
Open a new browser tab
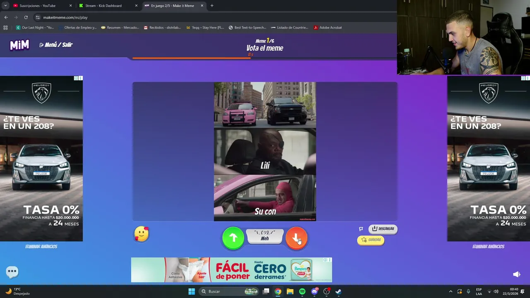[x=212, y=6]
